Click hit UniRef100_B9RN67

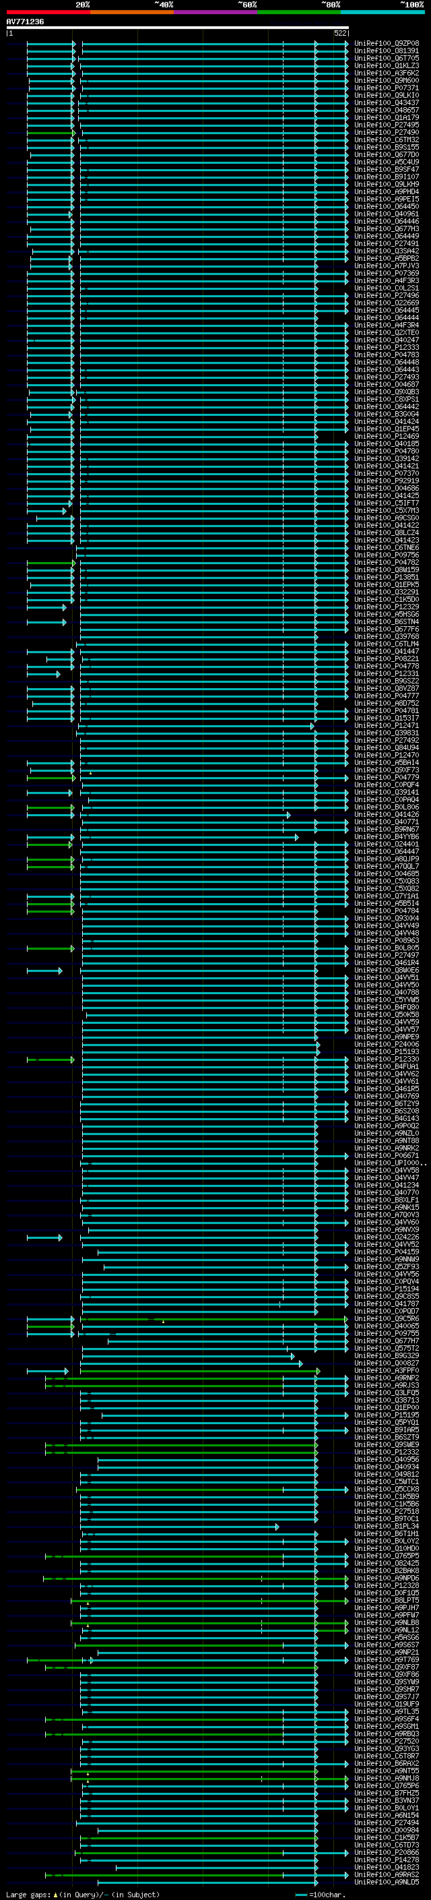pos(387,830)
